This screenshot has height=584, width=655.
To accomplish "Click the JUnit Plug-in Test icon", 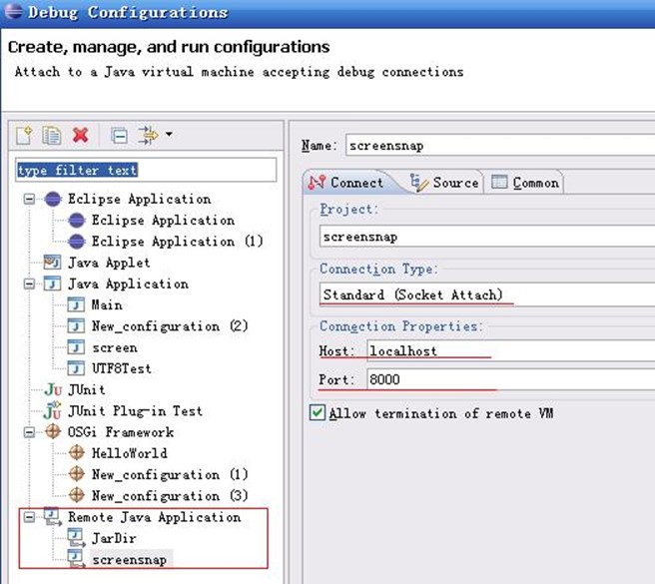I will [52, 411].
